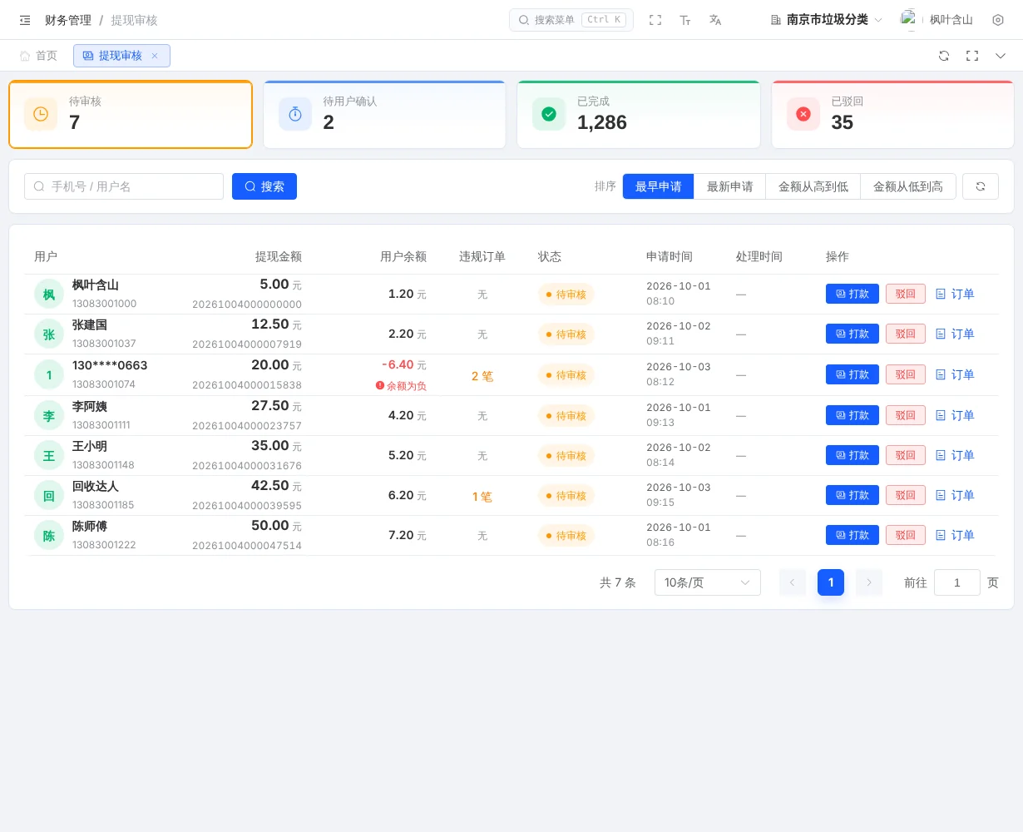Click the 余额为负 warning label

pos(401,386)
